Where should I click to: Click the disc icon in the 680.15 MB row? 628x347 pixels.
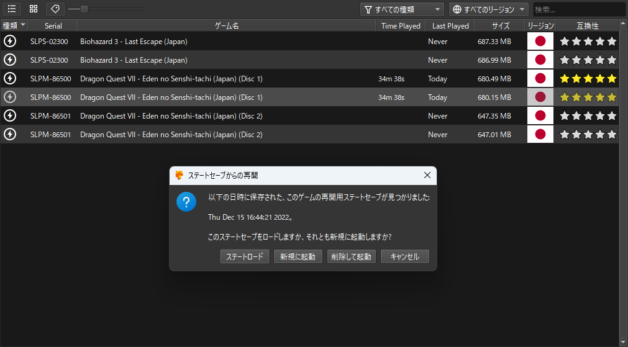pos(10,97)
